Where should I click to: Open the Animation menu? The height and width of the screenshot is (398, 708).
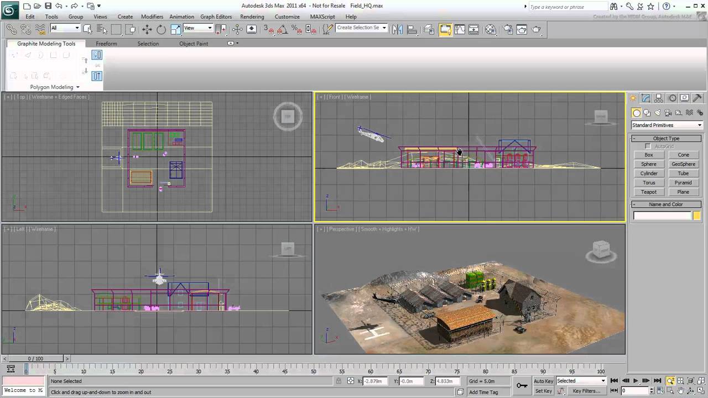pyautogui.click(x=181, y=17)
